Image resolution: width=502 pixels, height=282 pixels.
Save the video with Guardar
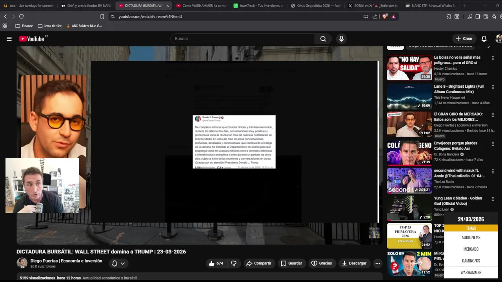click(x=291, y=264)
